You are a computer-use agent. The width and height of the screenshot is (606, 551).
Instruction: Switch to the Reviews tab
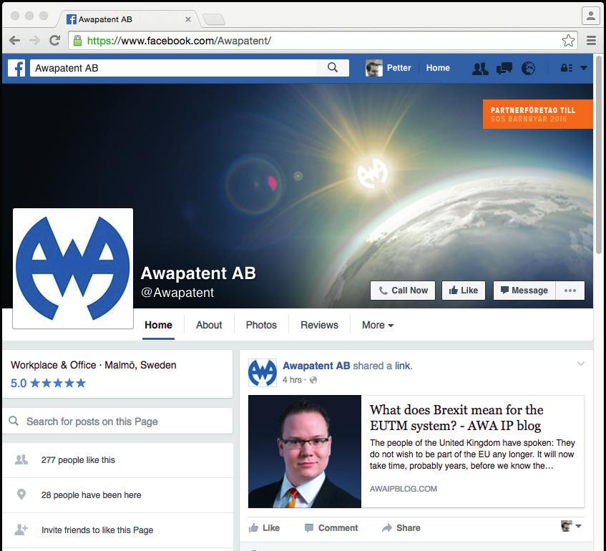click(319, 325)
